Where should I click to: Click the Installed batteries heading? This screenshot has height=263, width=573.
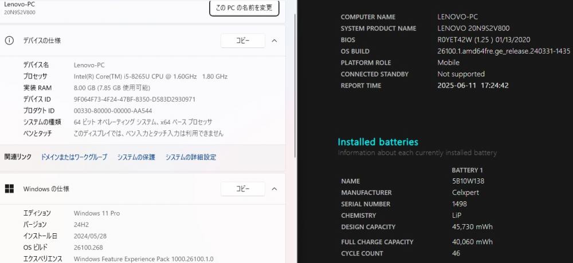[x=378, y=142]
